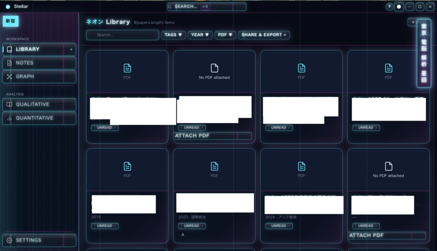Image resolution: width=437 pixels, height=251 pixels.
Task: Open the UNREAD dropdown on the 2024 · アジア経済 card
Action: click(x=279, y=226)
